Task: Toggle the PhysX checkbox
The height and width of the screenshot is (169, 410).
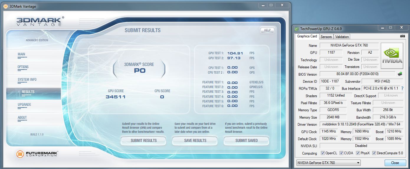Action: click(358, 153)
